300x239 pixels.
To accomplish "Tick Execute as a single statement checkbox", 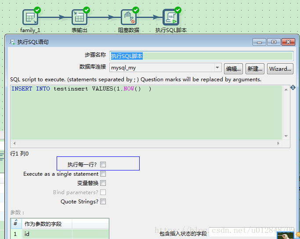I will [x=103, y=174].
